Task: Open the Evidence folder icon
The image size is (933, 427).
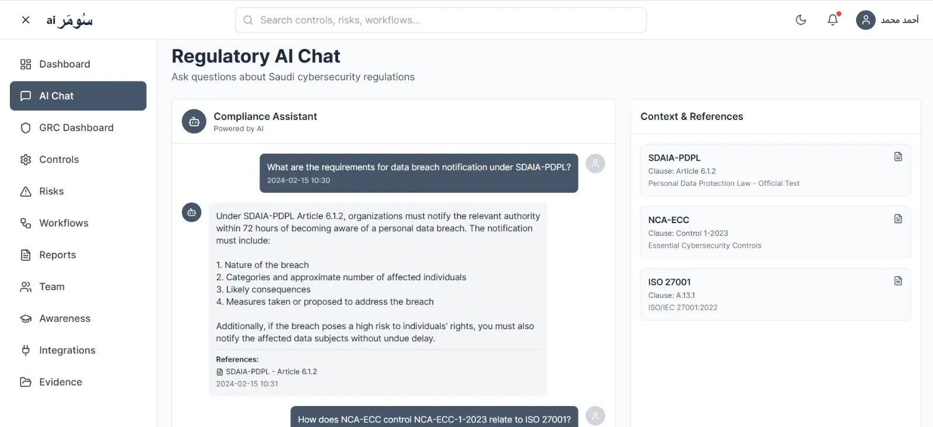Action: pyautogui.click(x=25, y=382)
